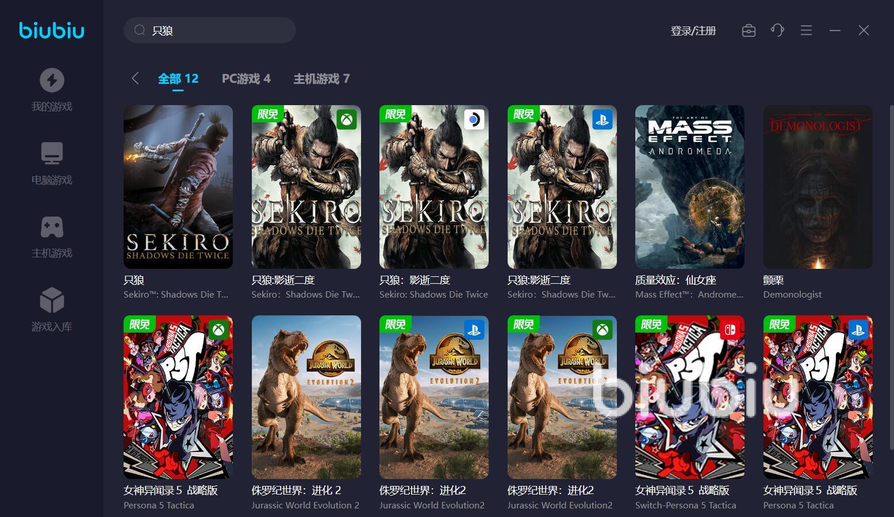Open the first Sekiro cover without a 限免 tag
The width and height of the screenshot is (894, 517).
click(x=178, y=187)
